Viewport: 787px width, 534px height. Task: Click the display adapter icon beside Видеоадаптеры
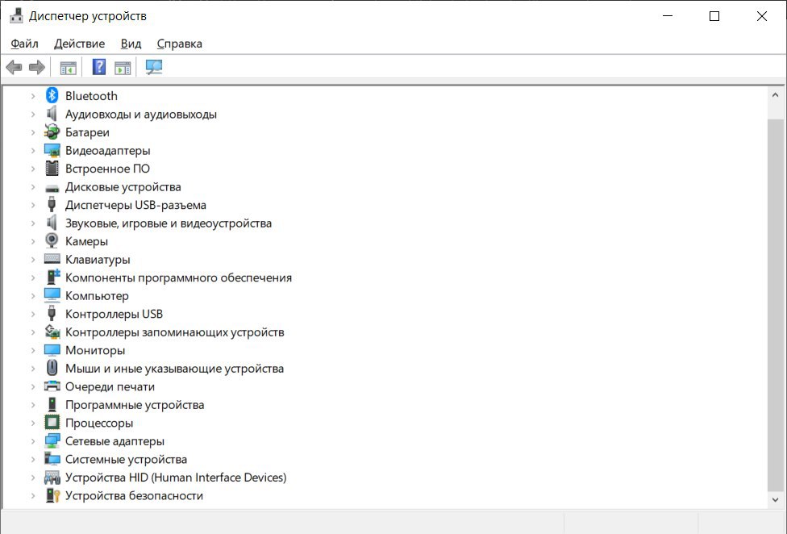coord(52,150)
